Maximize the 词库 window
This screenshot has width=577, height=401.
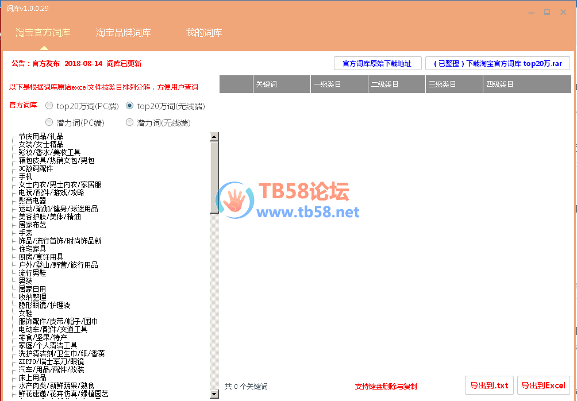point(547,12)
